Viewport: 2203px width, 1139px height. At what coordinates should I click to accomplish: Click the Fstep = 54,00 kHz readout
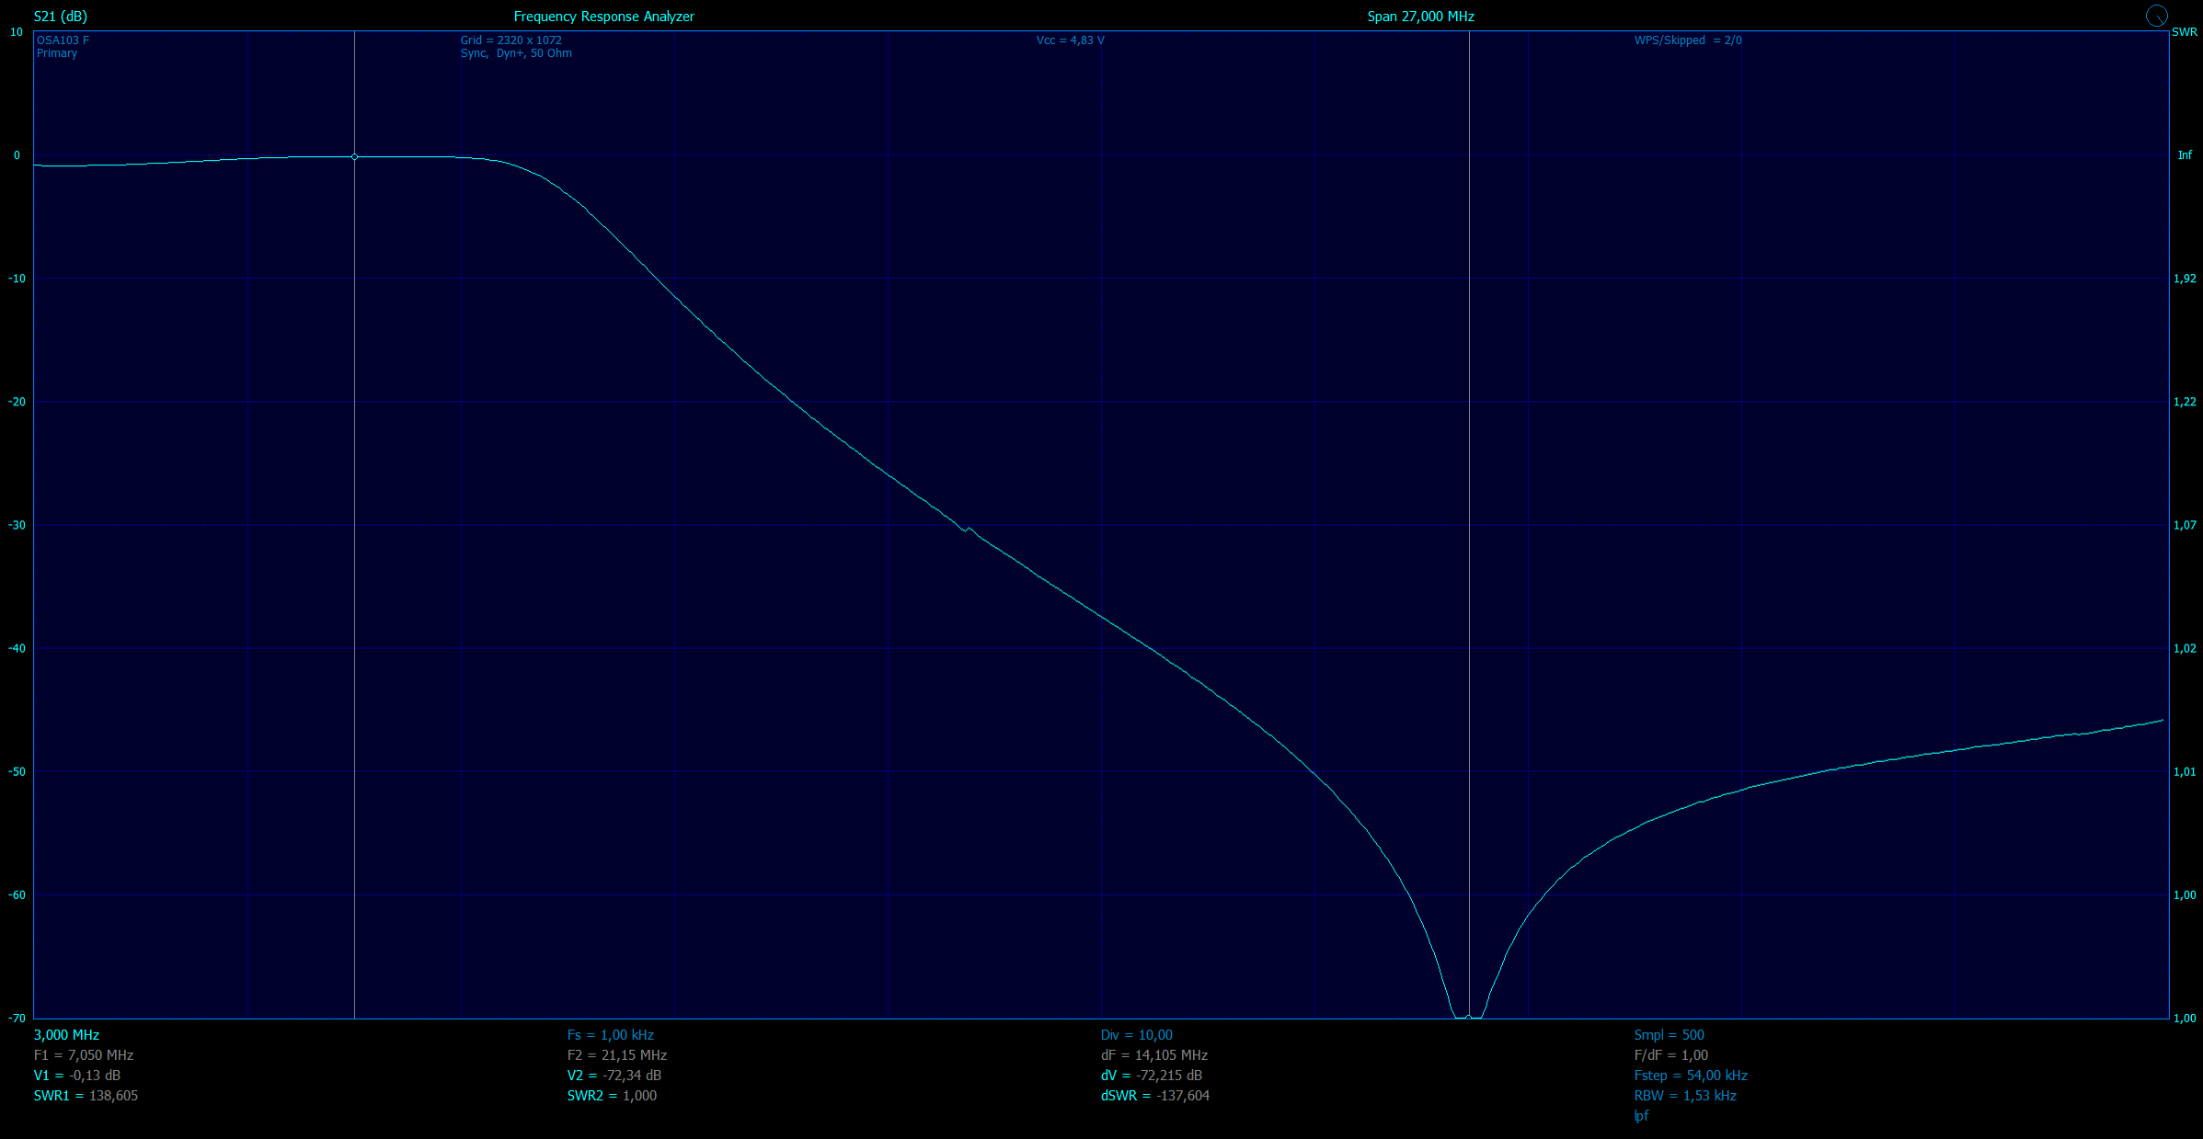(x=1690, y=1076)
